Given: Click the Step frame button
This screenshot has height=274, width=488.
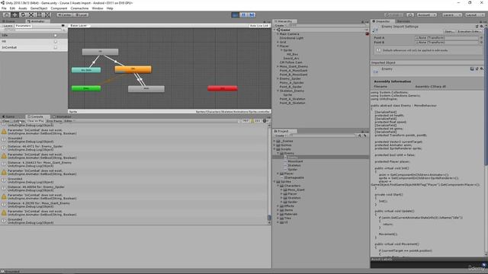Looking at the screenshot, I should 252,14.
